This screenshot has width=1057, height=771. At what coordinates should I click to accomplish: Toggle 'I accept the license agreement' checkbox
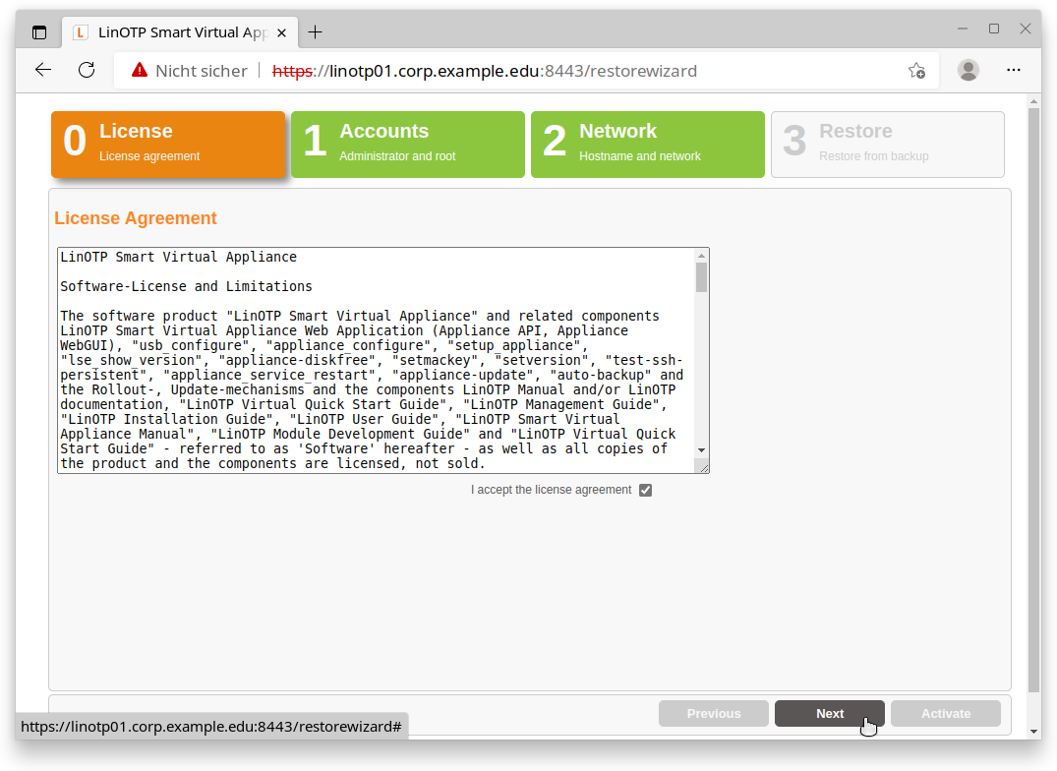pyautogui.click(x=645, y=490)
